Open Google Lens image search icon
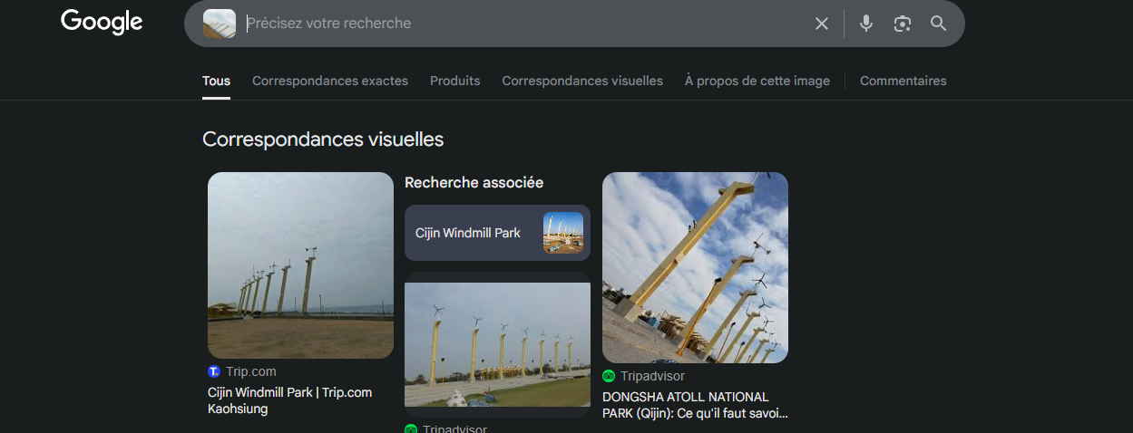The height and width of the screenshot is (433, 1133). (902, 24)
